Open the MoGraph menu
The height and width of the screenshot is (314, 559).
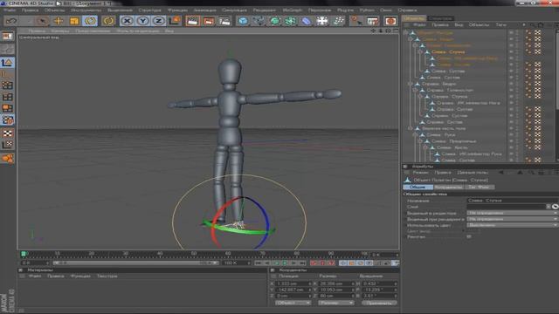293,10
